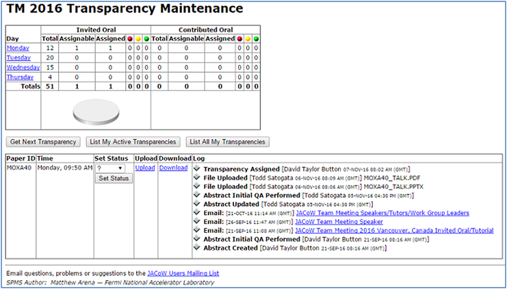Open the Set Status dropdown showing question mark
The image size is (507, 289).
[x=110, y=168]
